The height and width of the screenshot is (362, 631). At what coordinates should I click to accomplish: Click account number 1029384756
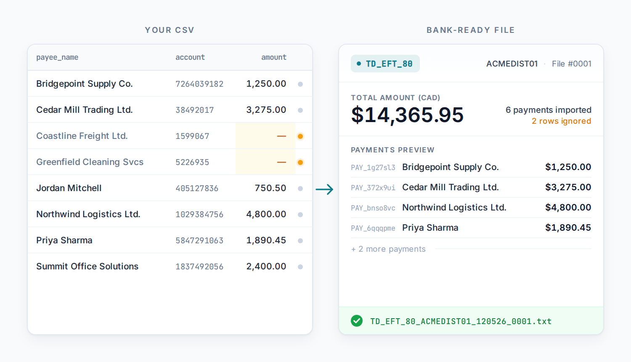(199, 215)
